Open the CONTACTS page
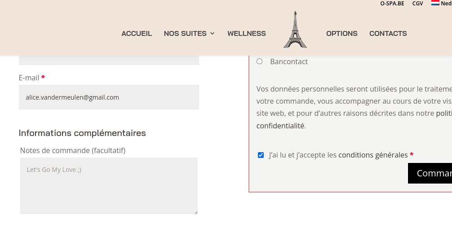Screen dimensions: 452x228 (x=388, y=33)
